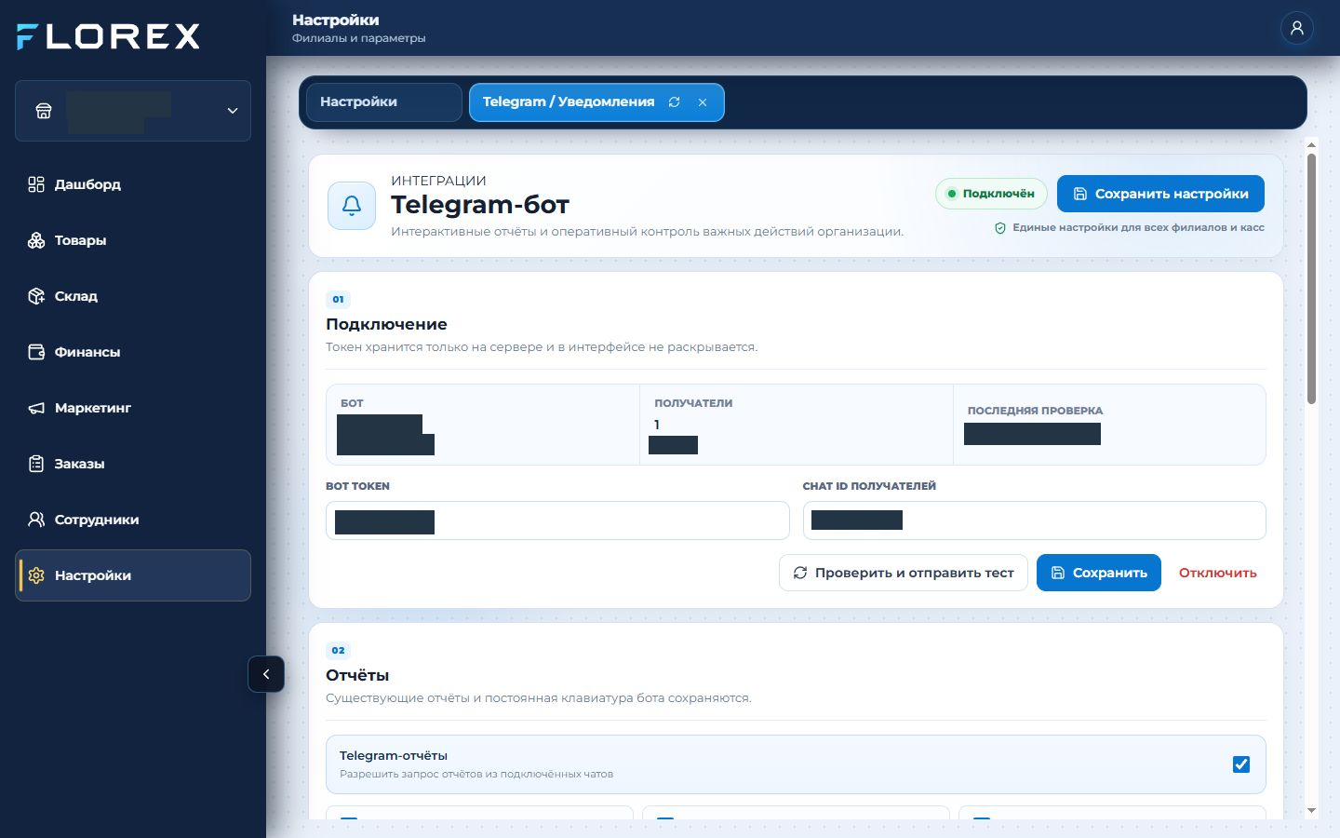The height and width of the screenshot is (838, 1340).
Task: Switch to the Настройки tab
Action: point(383,102)
